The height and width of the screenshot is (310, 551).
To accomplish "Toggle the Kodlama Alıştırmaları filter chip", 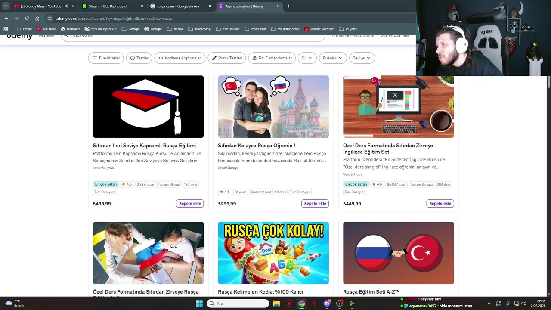I will [x=180, y=58].
